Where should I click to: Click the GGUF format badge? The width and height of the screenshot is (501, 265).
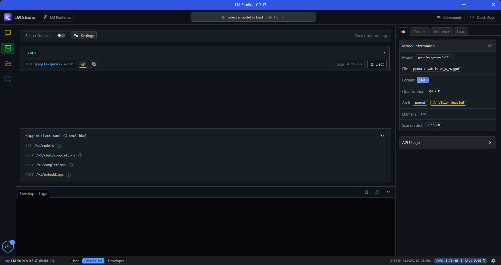pos(423,80)
